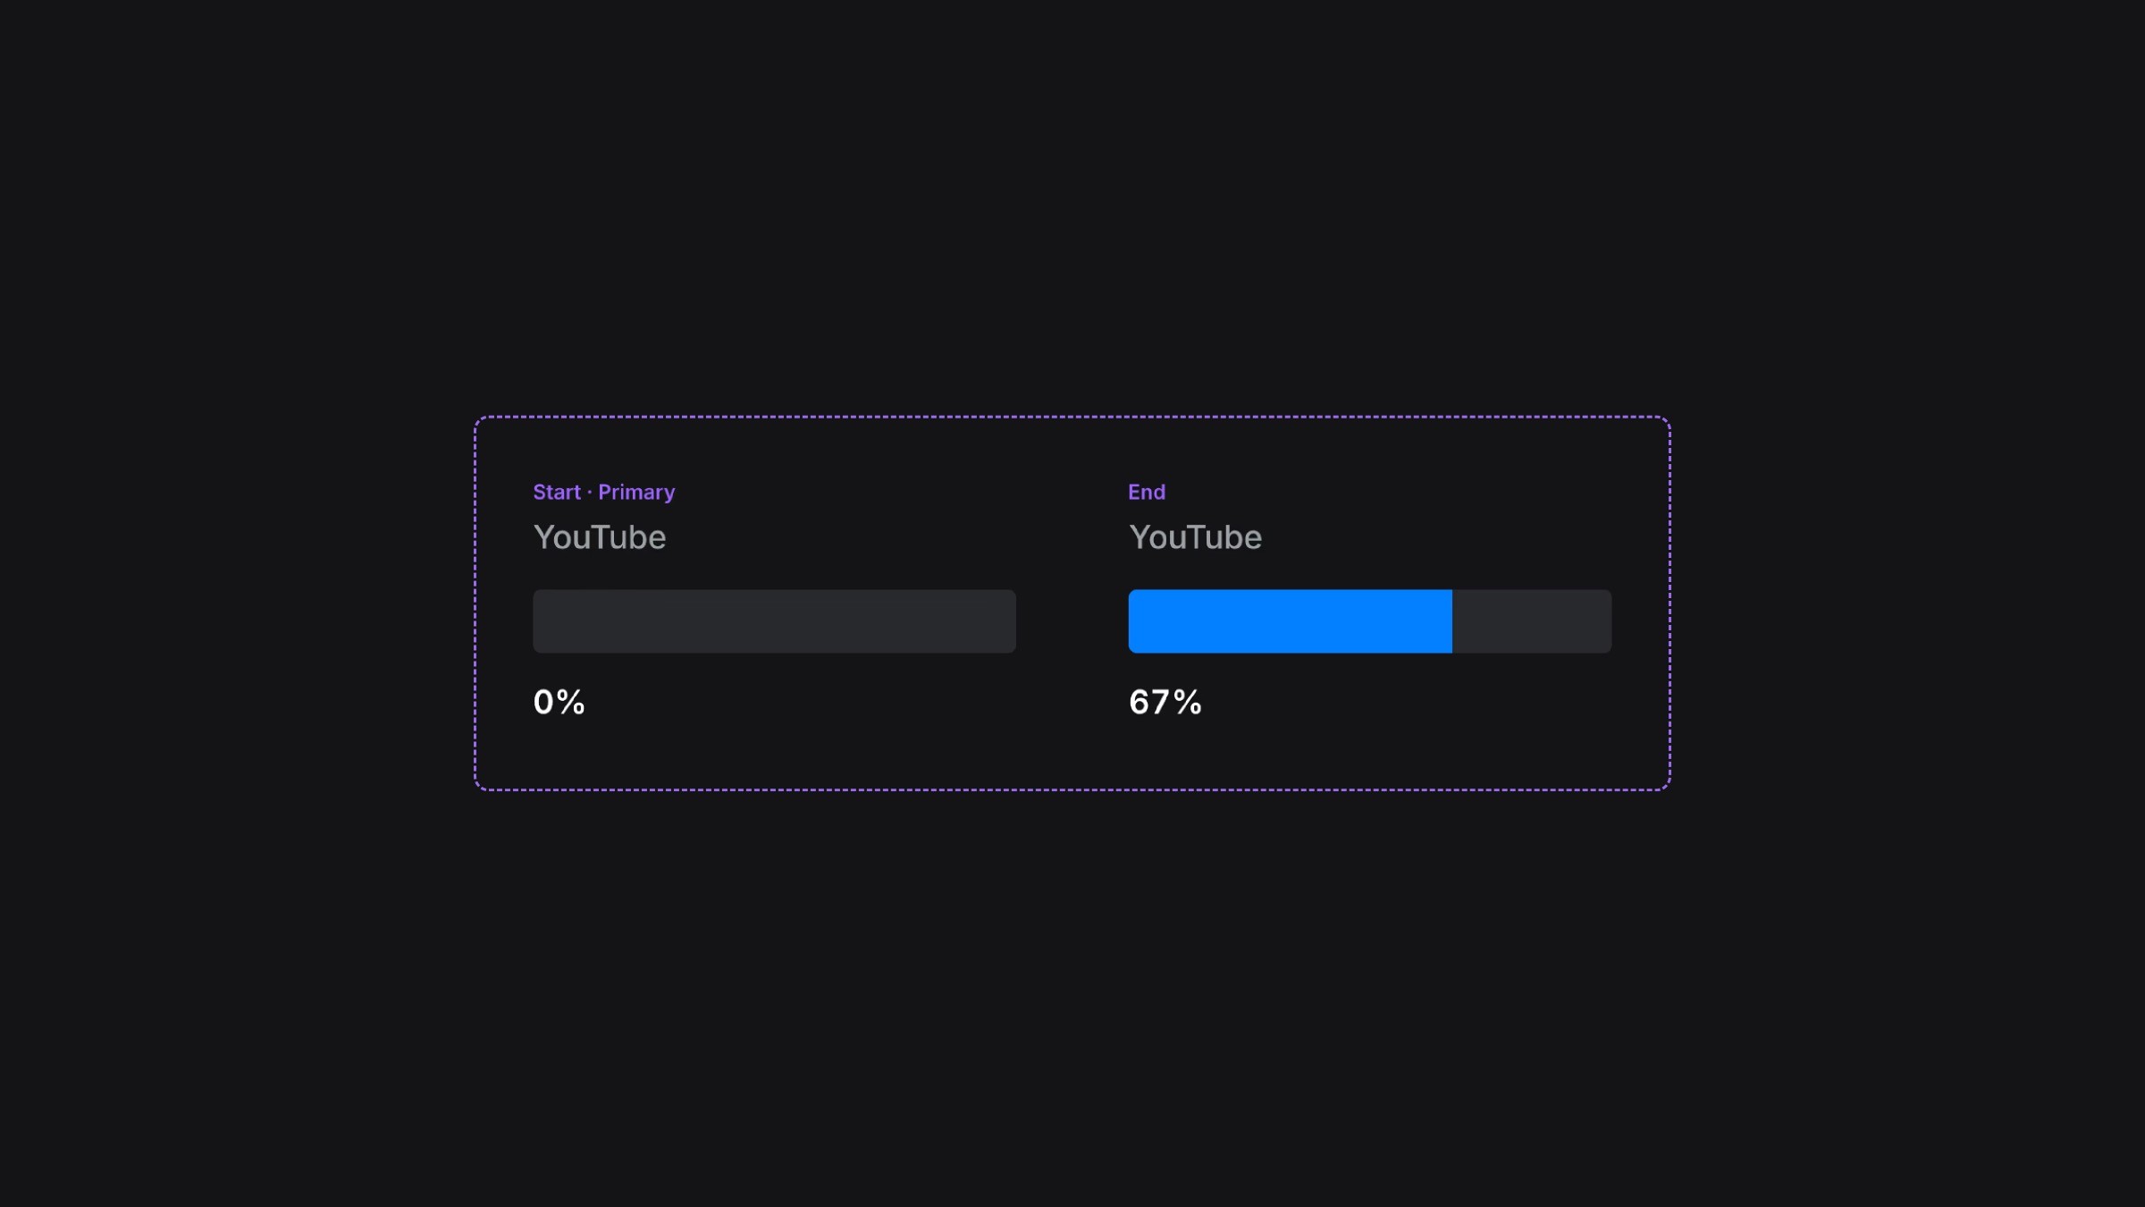The width and height of the screenshot is (2145, 1207).
Task: Click the dark canvas outside the dashed frame
Action: tap(1072, 179)
